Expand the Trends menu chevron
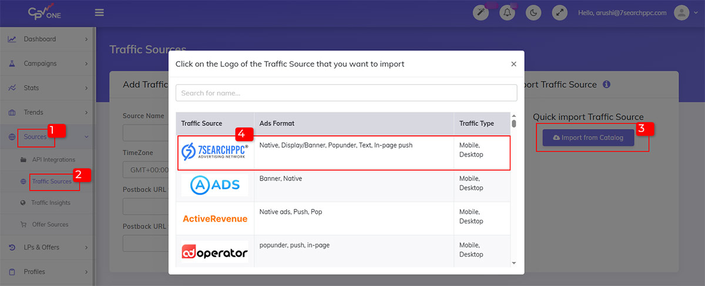 coord(86,113)
